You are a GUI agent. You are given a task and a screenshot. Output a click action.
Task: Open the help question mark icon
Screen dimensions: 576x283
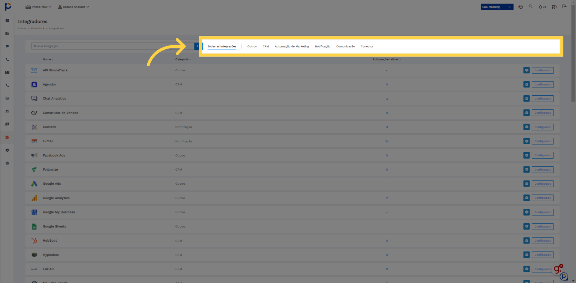tap(520, 7)
